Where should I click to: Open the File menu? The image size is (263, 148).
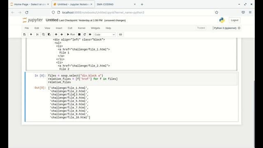pos(27,28)
